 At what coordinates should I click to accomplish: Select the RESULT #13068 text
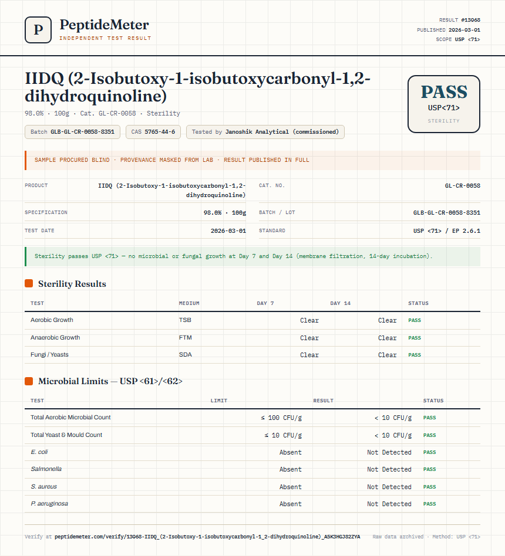click(x=460, y=20)
